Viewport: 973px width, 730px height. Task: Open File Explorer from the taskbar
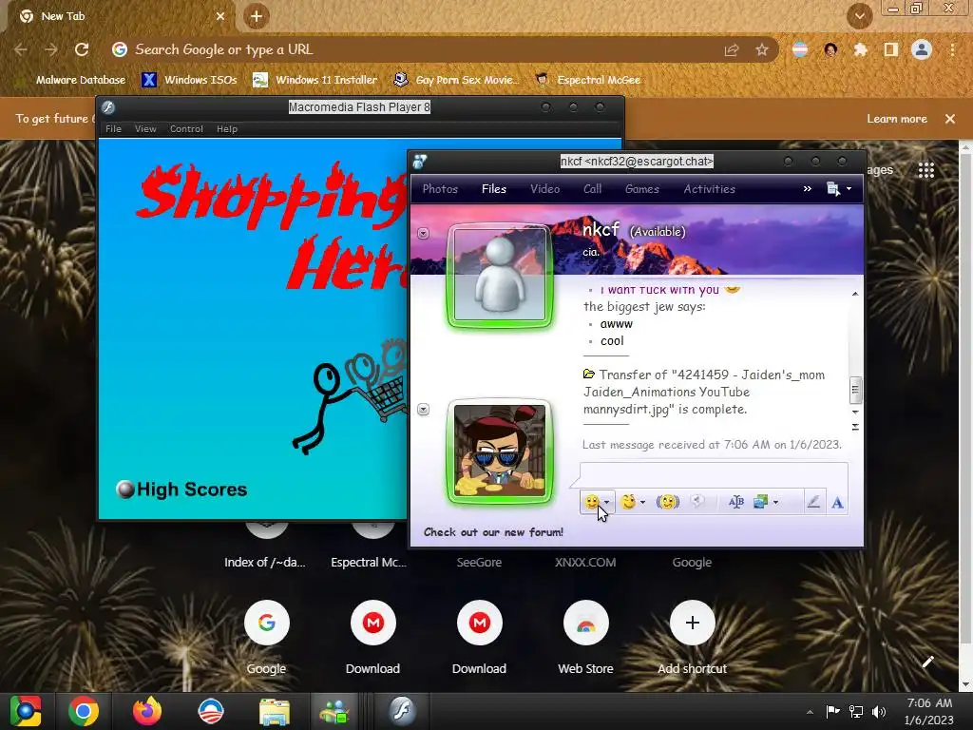pyautogui.click(x=274, y=711)
